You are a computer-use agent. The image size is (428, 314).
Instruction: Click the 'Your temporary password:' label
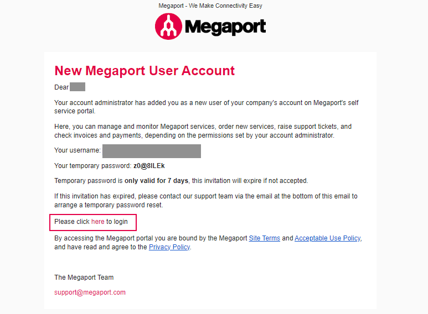pyautogui.click(x=93, y=166)
